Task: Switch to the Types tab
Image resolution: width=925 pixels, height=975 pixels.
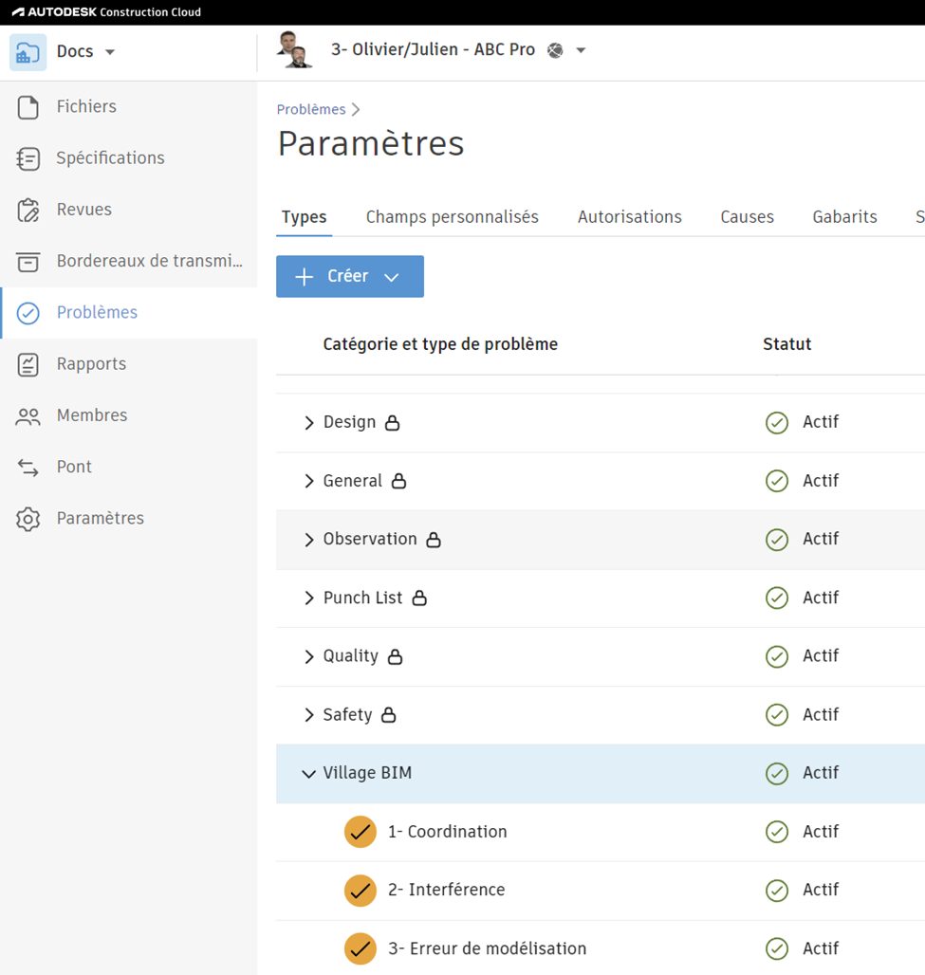Action: click(x=305, y=217)
